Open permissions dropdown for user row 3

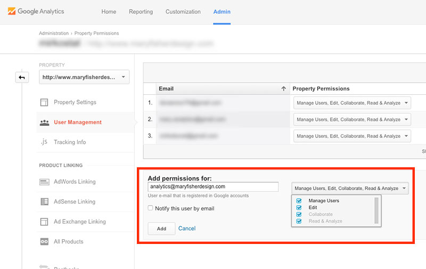[x=352, y=136]
